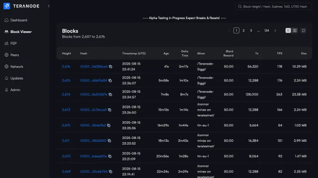
Task: Open block height 2,673
Action: (x=66, y=110)
